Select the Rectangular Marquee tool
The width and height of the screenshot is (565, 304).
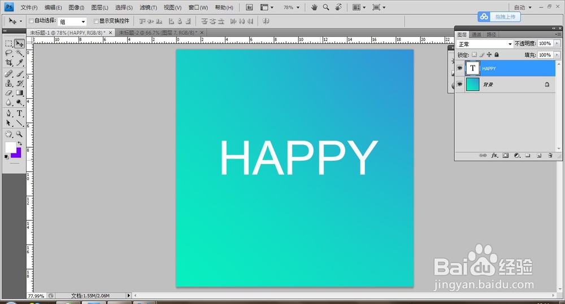coord(8,43)
